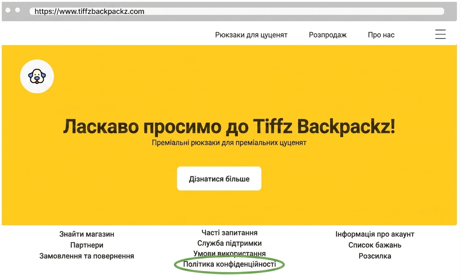460x275 pixels.
Task: Open the Політика конфіденційності link
Action: [230, 264]
